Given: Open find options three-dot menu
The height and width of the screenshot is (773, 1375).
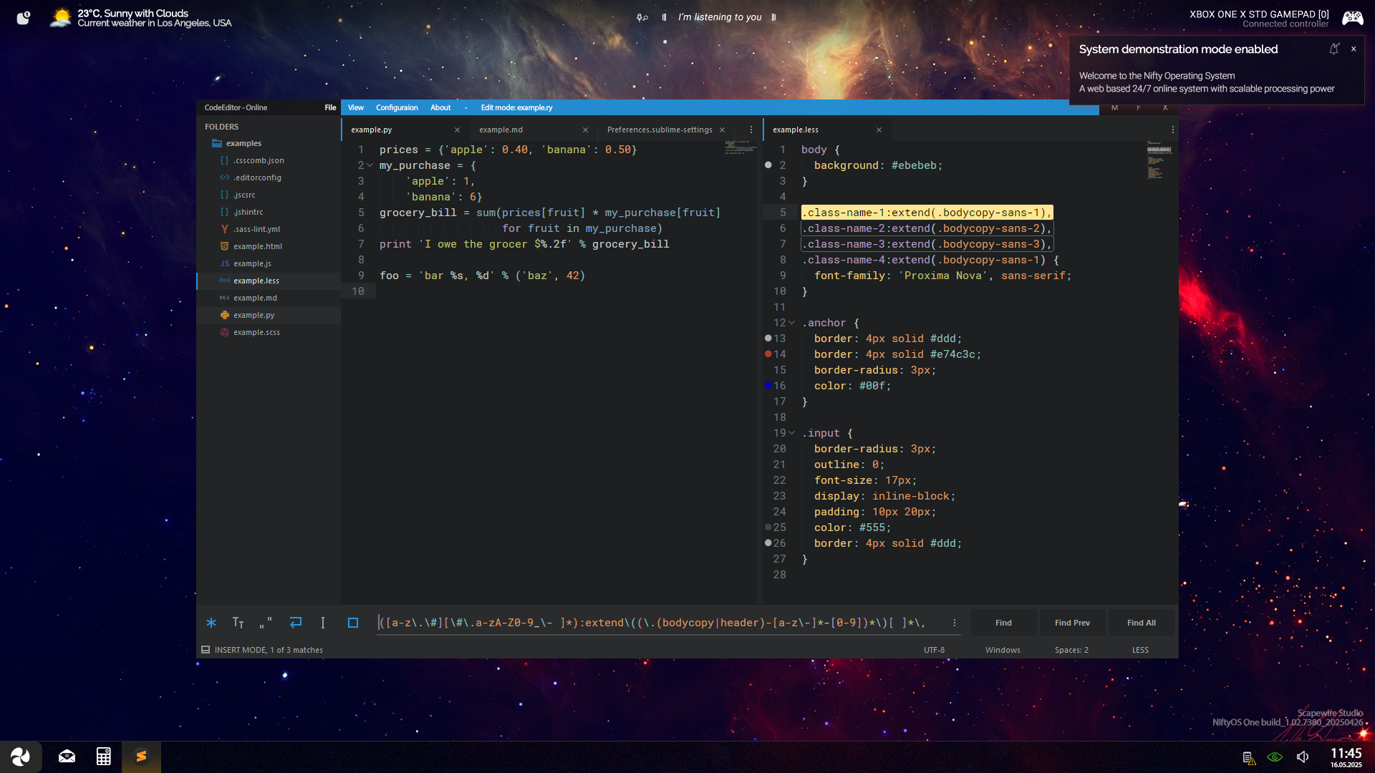Looking at the screenshot, I should [x=955, y=623].
